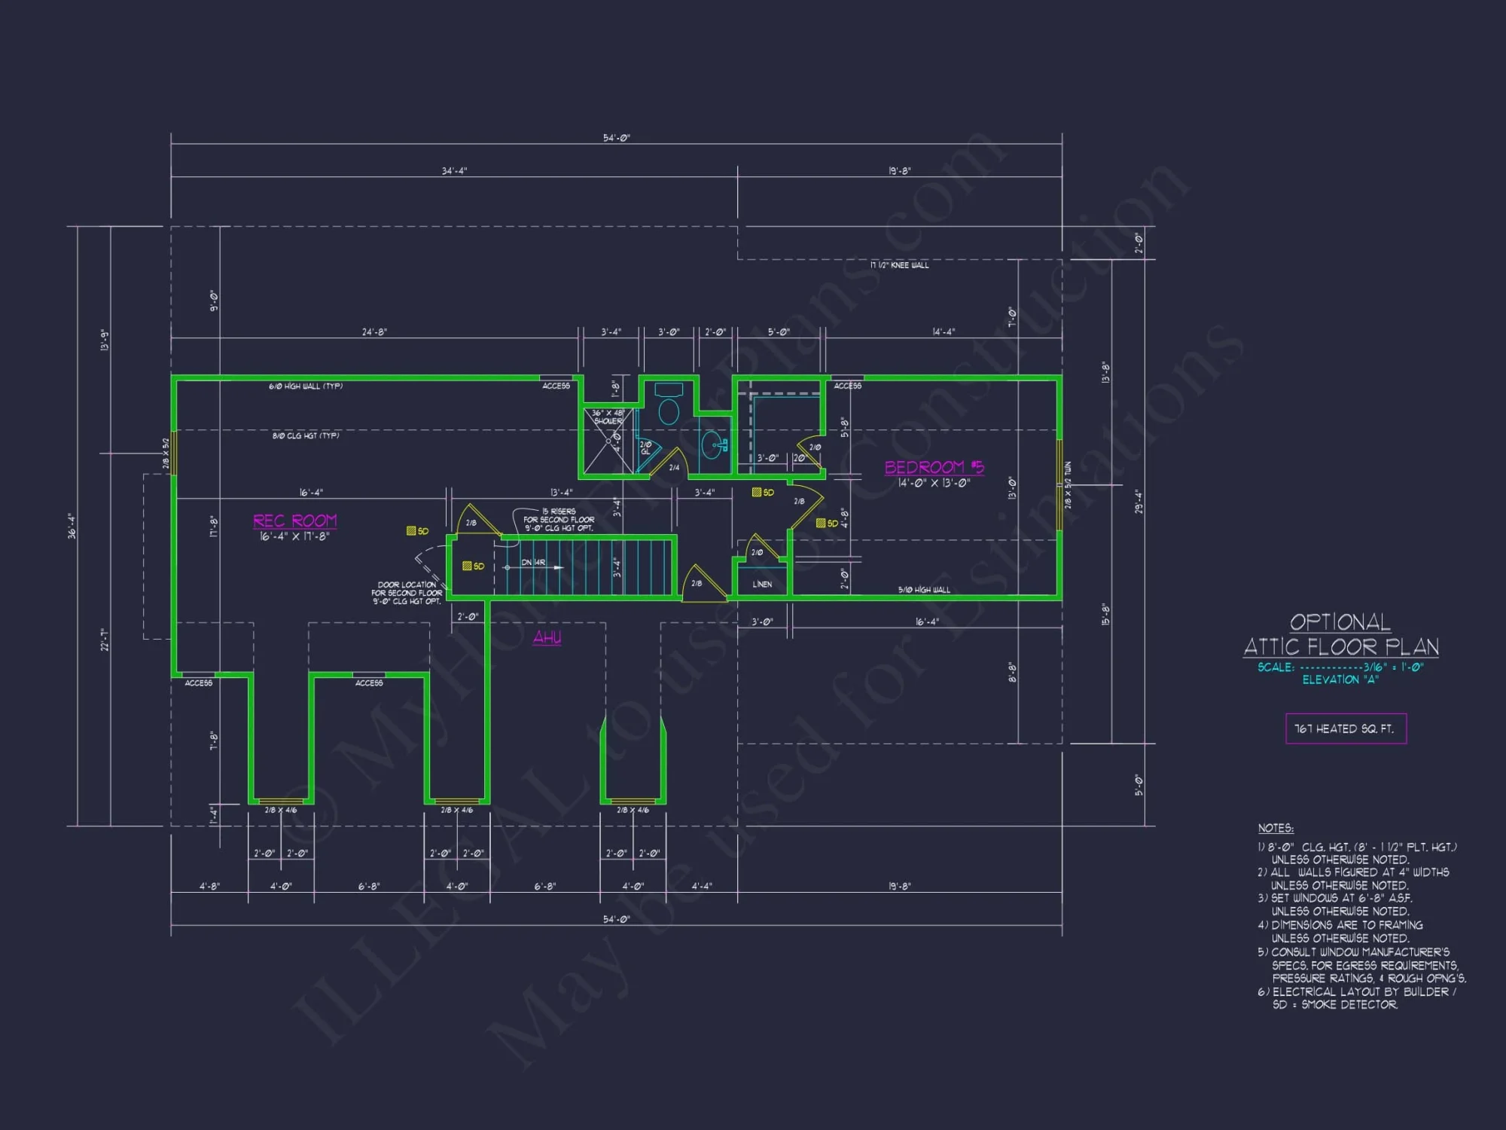1506x1130 pixels.
Task: Click the AHU label
Action: coord(547,637)
